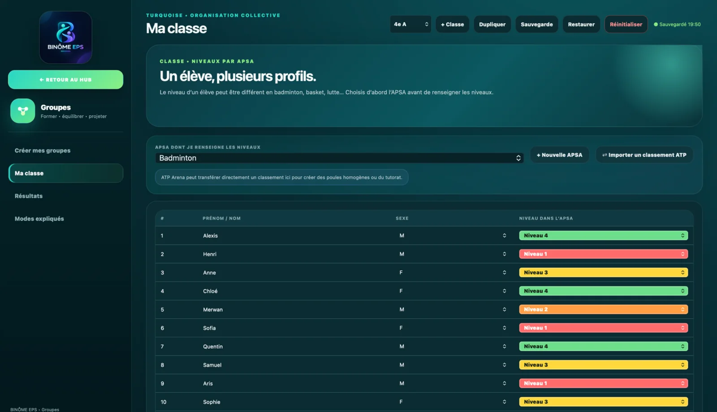
Task: Click the green Sauvegardé status indicator
Action: [677, 24]
